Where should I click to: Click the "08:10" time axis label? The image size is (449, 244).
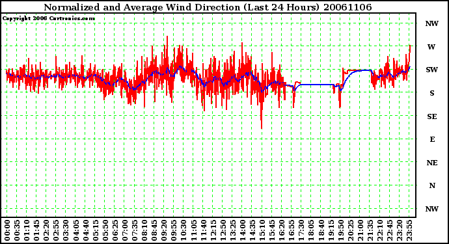click(x=144, y=230)
